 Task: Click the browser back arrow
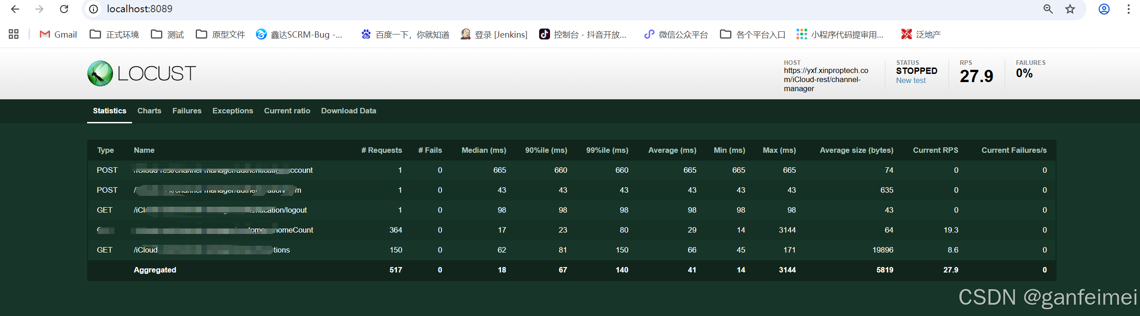click(15, 9)
